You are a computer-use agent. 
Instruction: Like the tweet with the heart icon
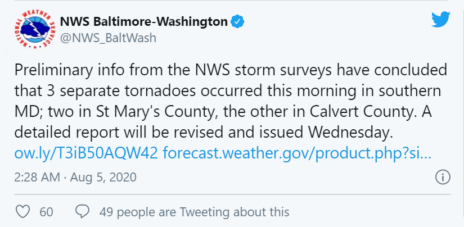click(22, 212)
